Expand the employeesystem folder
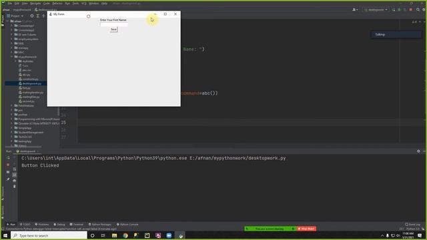Viewport: 427px width, 240px height. [12, 39]
